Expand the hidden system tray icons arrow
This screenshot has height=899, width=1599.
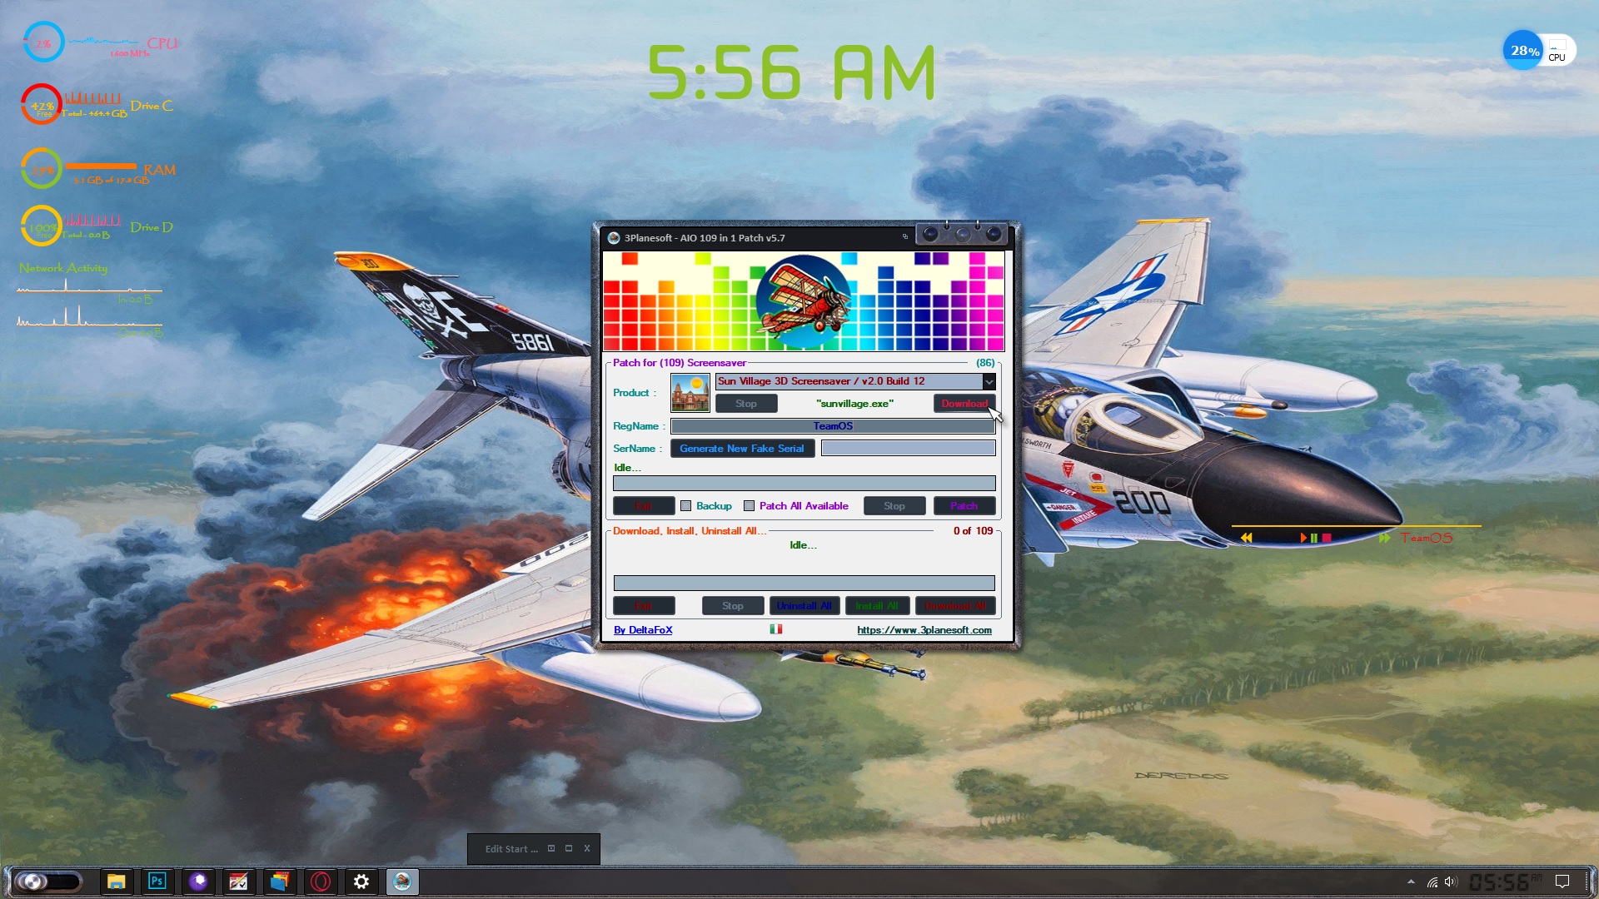click(1411, 882)
